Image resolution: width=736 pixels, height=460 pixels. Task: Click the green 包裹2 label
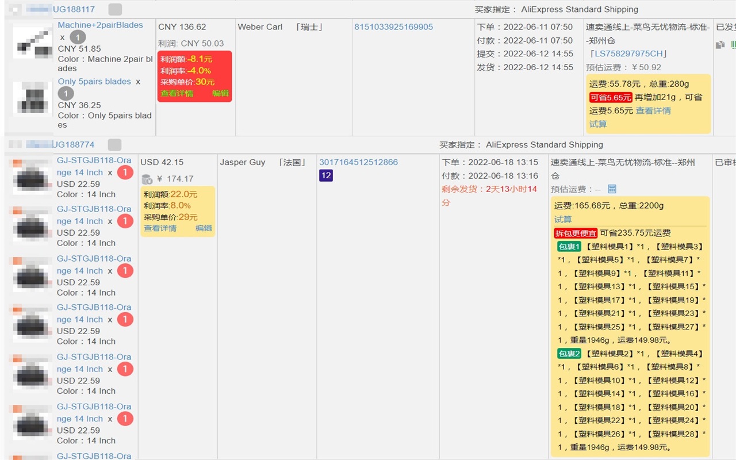click(x=569, y=354)
